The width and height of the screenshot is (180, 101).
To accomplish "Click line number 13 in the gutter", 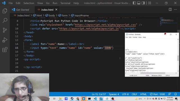I will point(17,40).
